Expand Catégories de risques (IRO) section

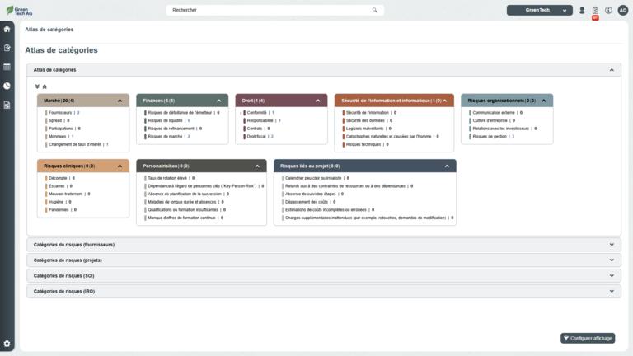(612, 292)
